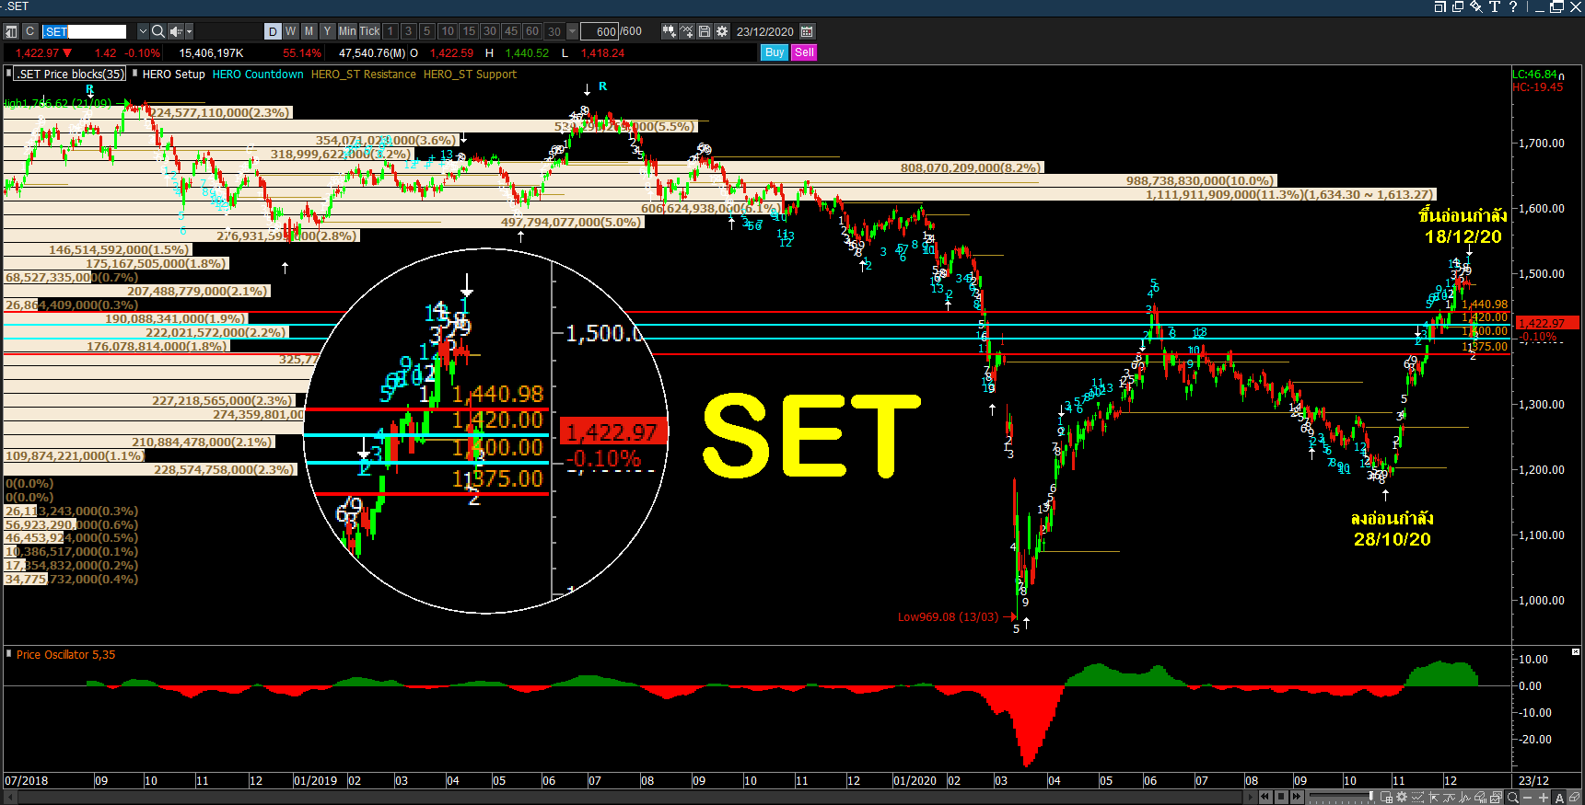
Task: Click the A text annotation icon
Action: click(1559, 797)
